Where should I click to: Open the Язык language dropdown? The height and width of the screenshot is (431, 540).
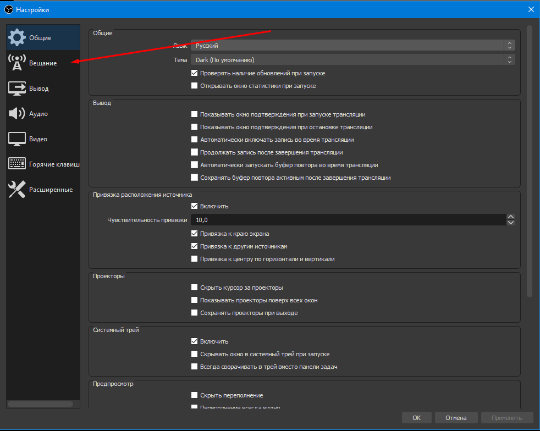pyautogui.click(x=352, y=46)
